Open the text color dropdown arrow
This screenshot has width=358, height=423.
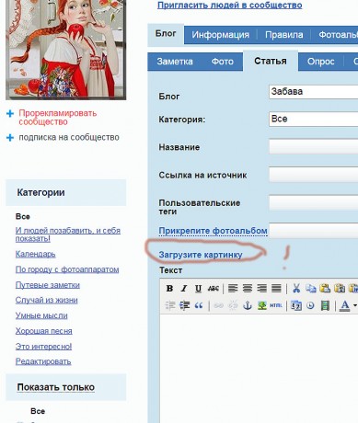(x=355, y=305)
